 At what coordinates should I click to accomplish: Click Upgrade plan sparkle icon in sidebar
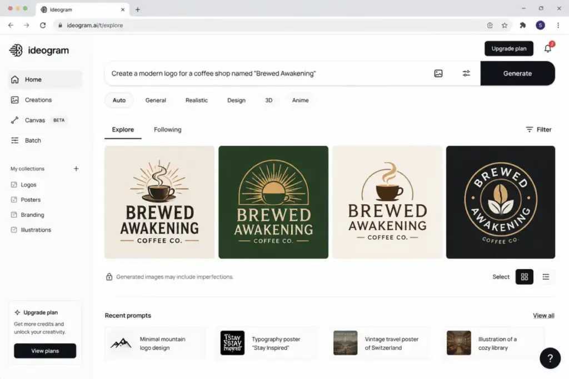point(17,312)
